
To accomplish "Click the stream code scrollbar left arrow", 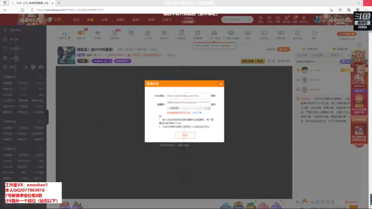I will click(168, 108).
